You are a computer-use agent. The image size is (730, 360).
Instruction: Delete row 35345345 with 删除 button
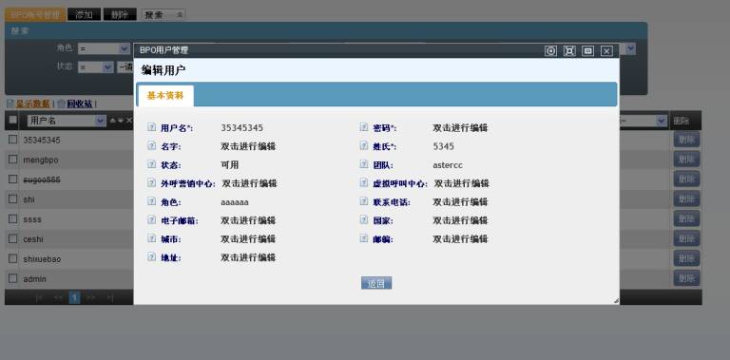click(686, 139)
